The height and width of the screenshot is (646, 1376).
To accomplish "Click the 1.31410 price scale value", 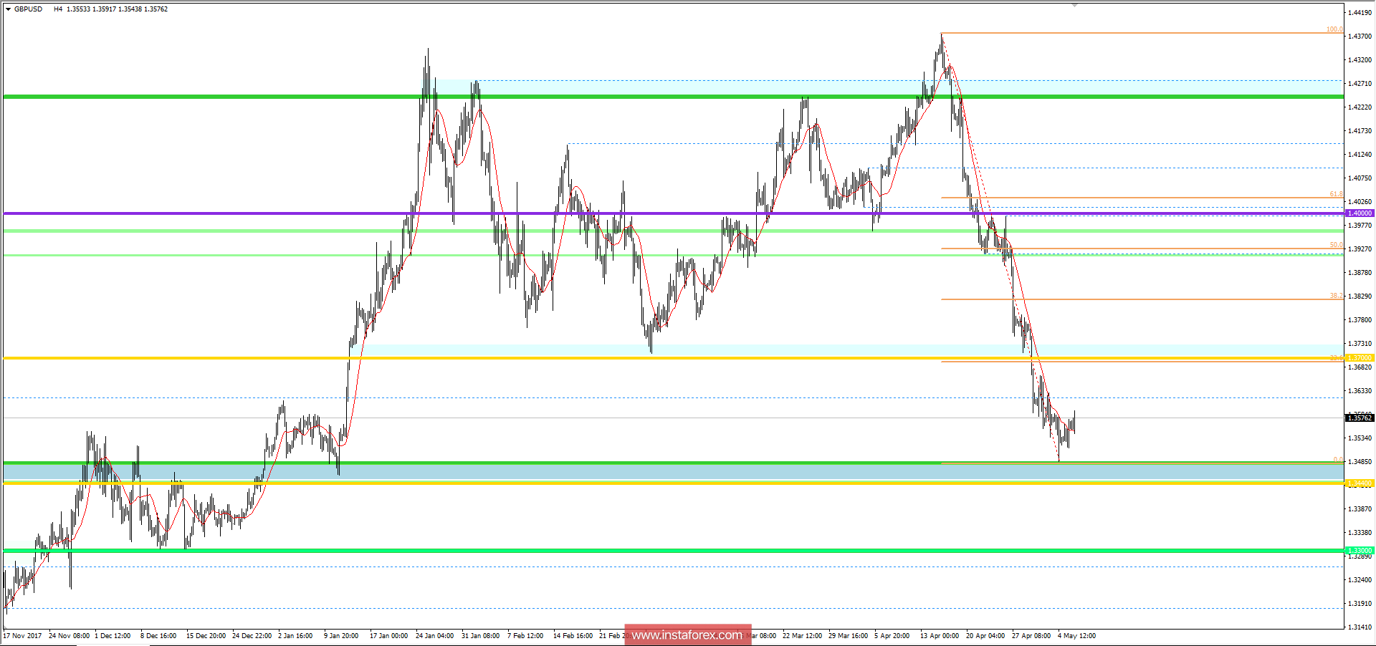I will tap(1360, 627).
